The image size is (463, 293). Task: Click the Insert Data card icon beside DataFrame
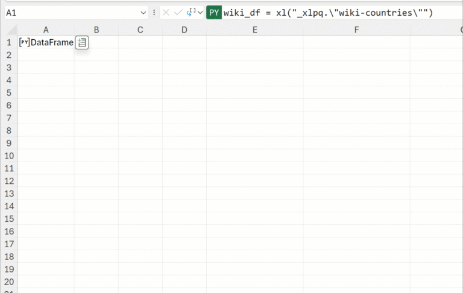(x=82, y=43)
